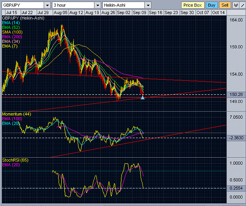Click the Sep 30 date label

[187, 13]
